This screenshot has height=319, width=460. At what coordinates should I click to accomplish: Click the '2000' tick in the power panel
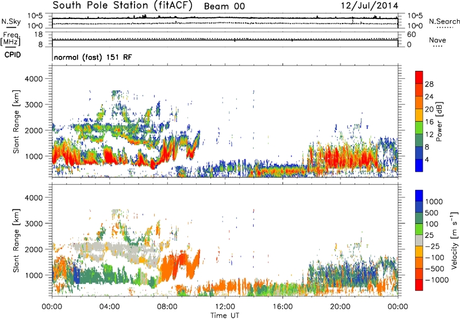tap(33, 130)
